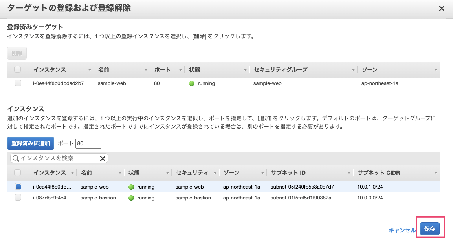Expand the サブネット CIDR column dropdown
The height and width of the screenshot is (243, 453).
click(x=435, y=173)
